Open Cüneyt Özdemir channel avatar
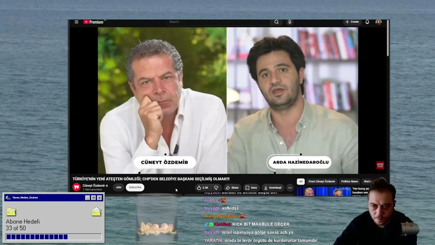The width and height of the screenshot is (435, 245). coord(77,187)
